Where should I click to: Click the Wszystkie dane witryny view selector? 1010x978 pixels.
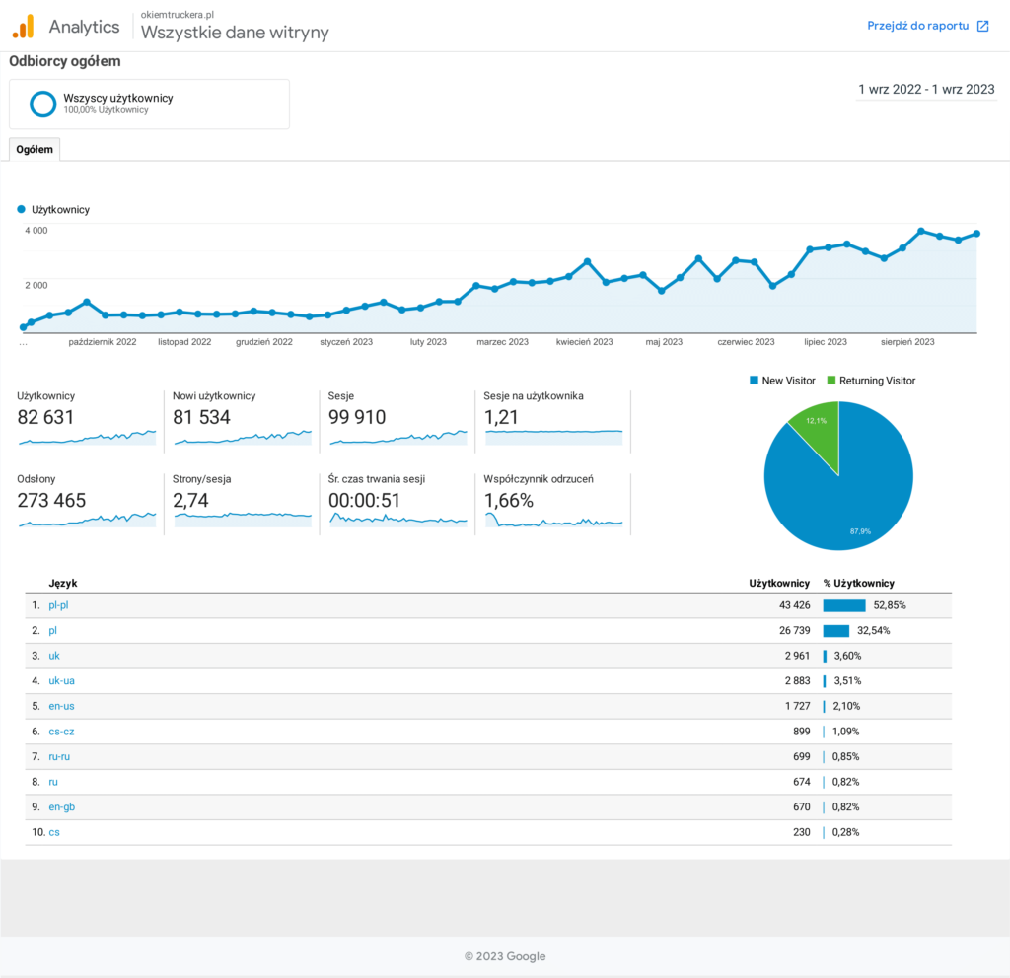[x=235, y=33]
